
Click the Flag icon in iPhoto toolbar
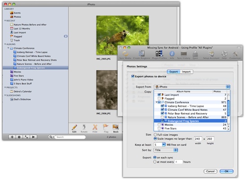pyautogui.click(x=106, y=127)
